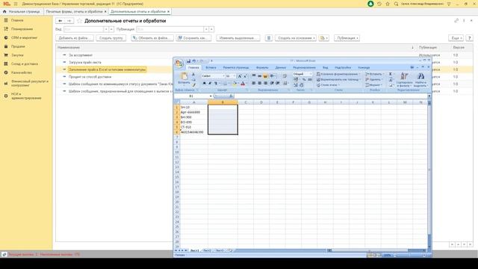
Task: Toggle Italic formatting in Excel
Action: [x=210, y=83]
